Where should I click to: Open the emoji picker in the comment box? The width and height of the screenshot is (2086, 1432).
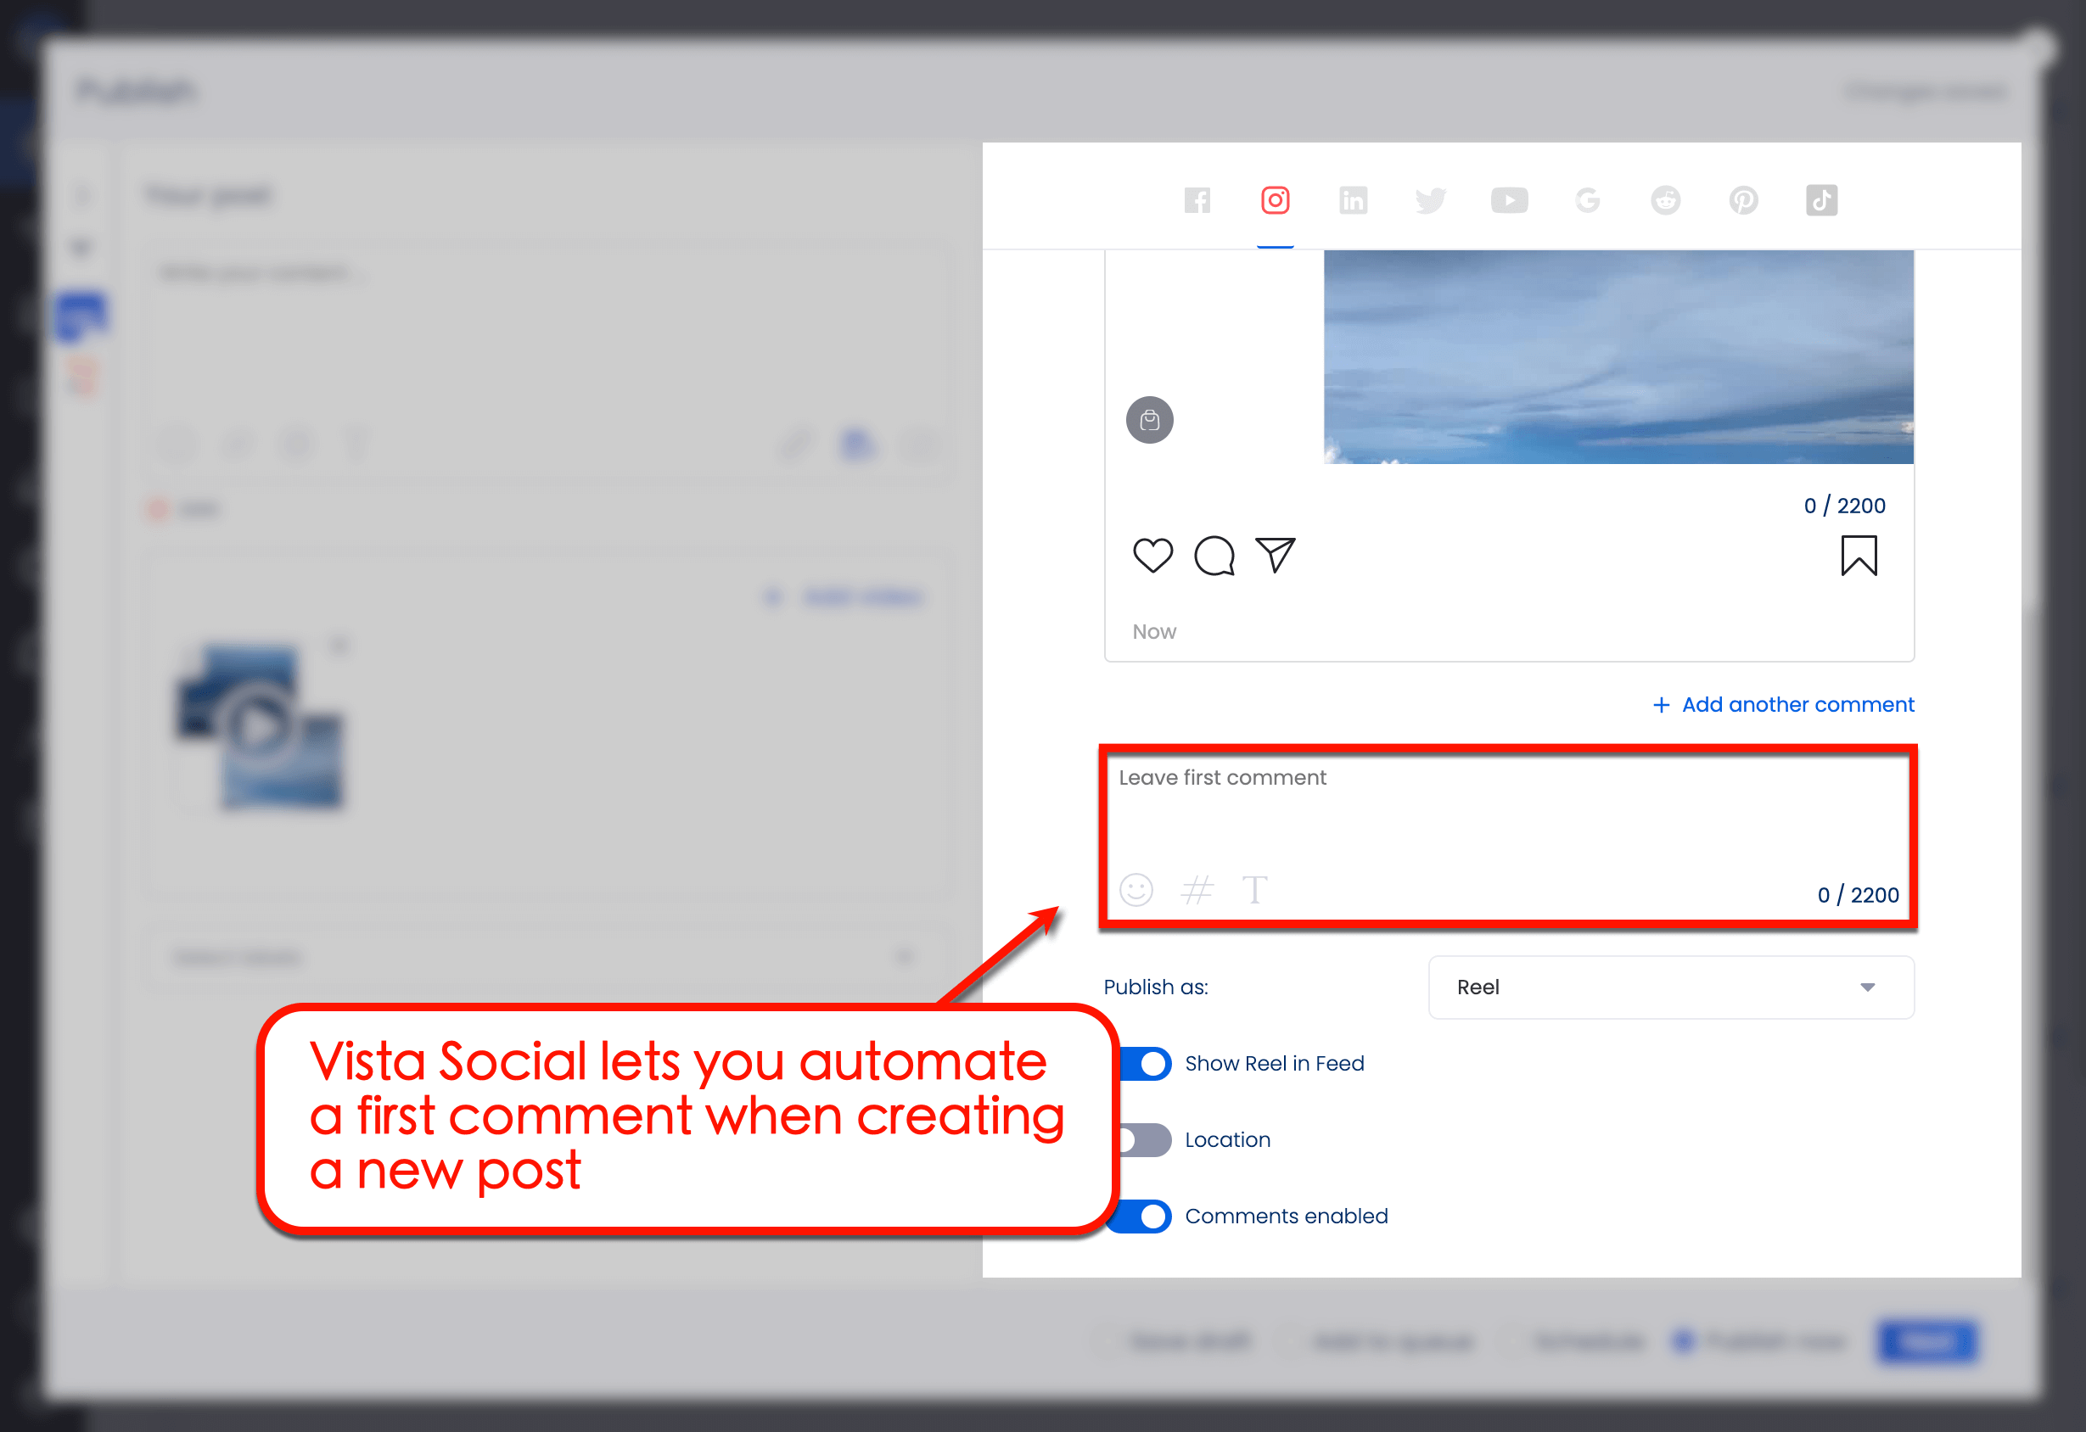[1136, 889]
